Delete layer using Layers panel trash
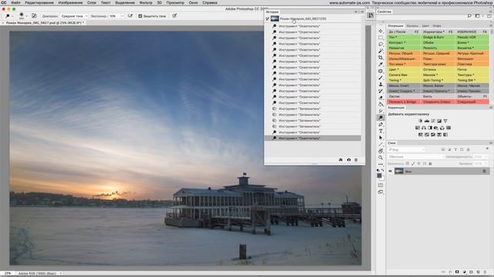Viewport: 494px width, 277px height. click(x=485, y=272)
